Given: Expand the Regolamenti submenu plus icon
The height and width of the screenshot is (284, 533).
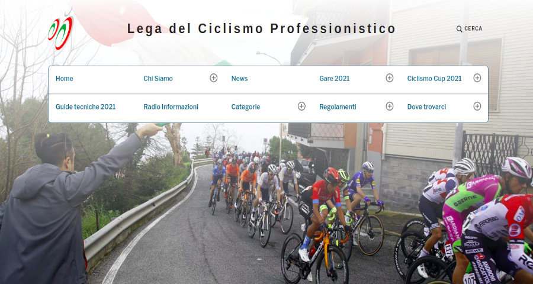Looking at the screenshot, I should pos(390,106).
